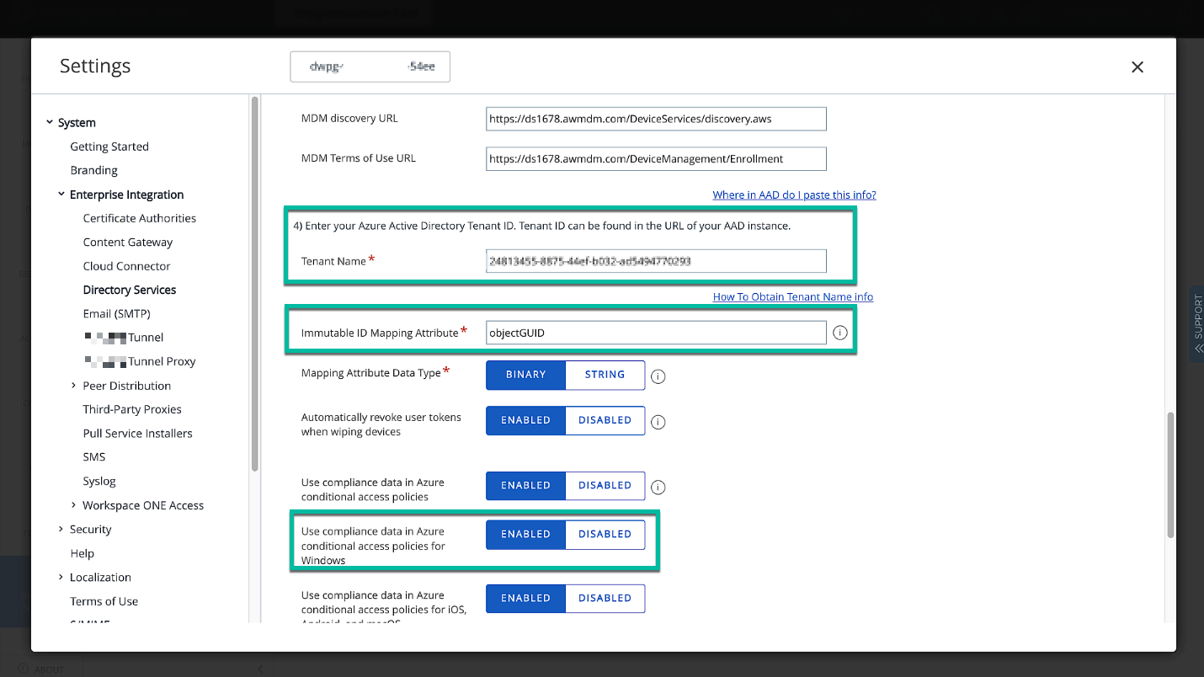Open 'Where in AAD do I paste this info?' link

tap(794, 195)
